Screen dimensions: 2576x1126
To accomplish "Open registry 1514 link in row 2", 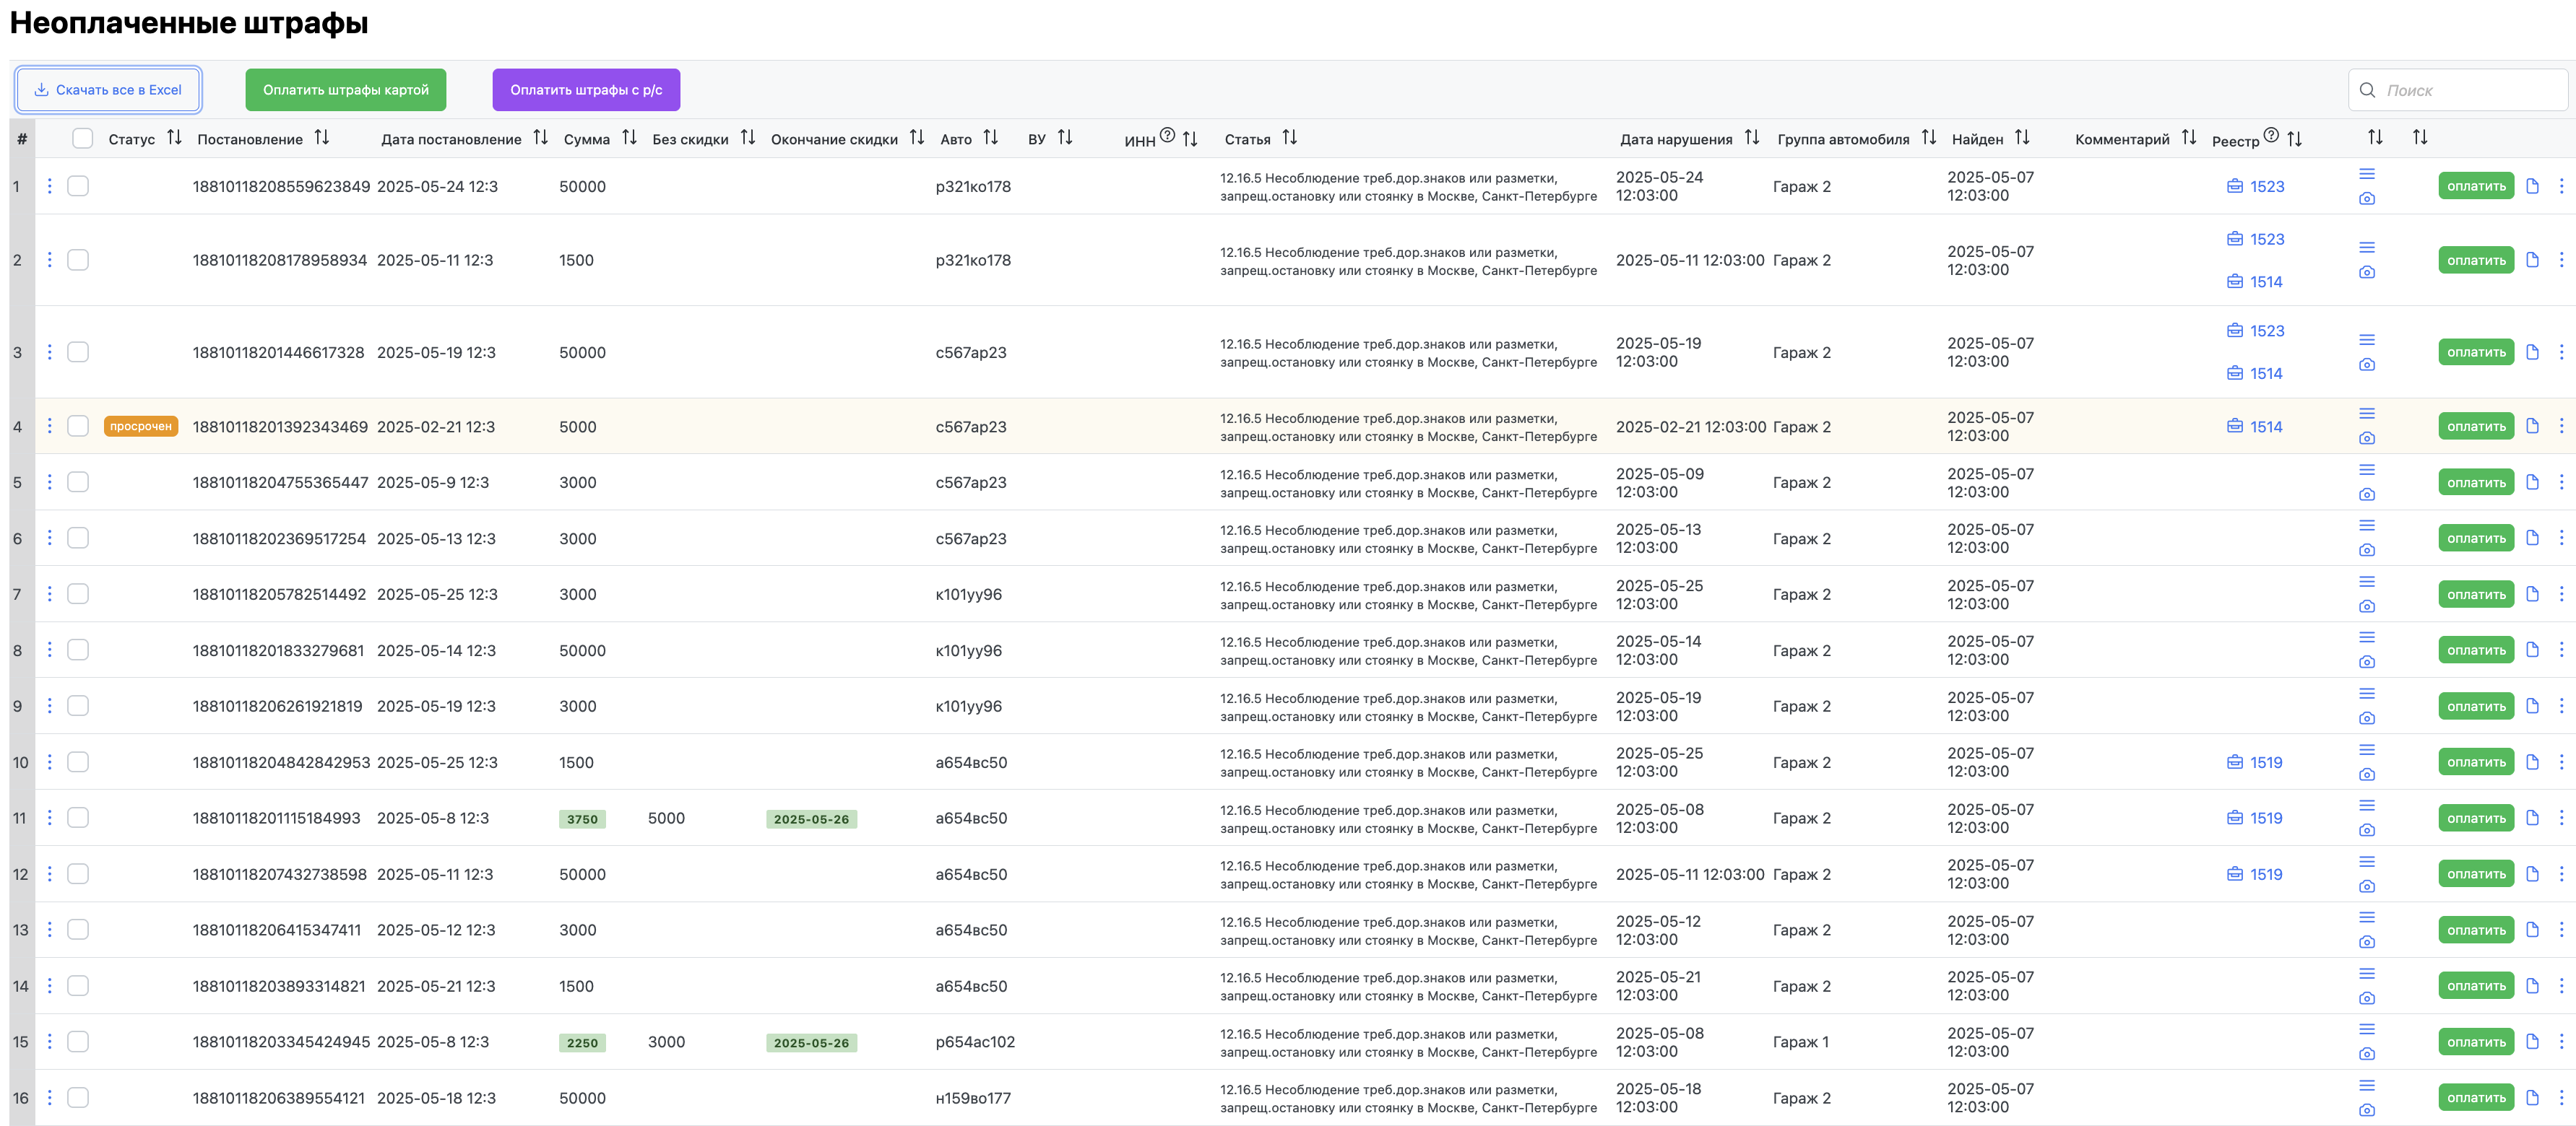I will 2255,281.
